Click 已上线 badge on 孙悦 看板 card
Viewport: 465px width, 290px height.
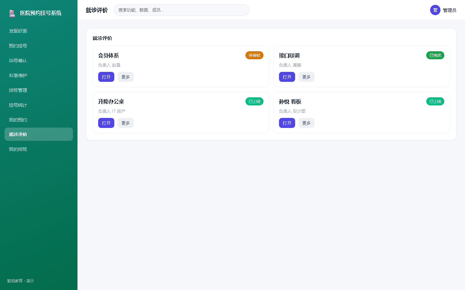pos(435,101)
